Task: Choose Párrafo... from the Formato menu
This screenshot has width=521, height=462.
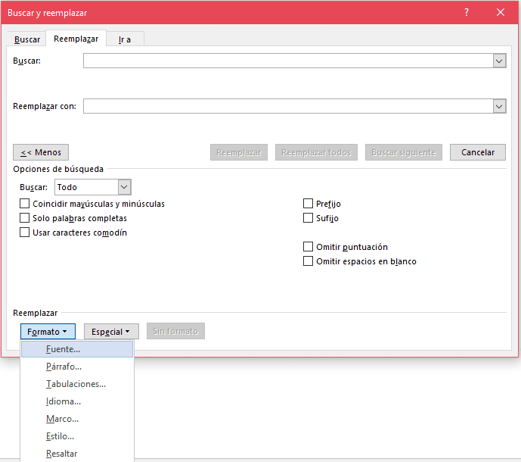Action: click(77, 367)
